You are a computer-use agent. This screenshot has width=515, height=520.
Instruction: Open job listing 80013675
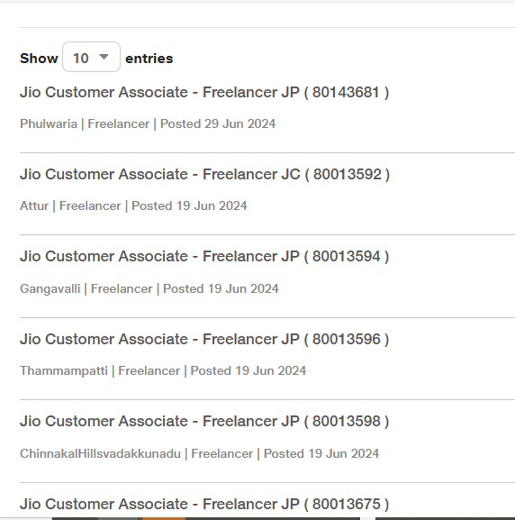point(204,504)
